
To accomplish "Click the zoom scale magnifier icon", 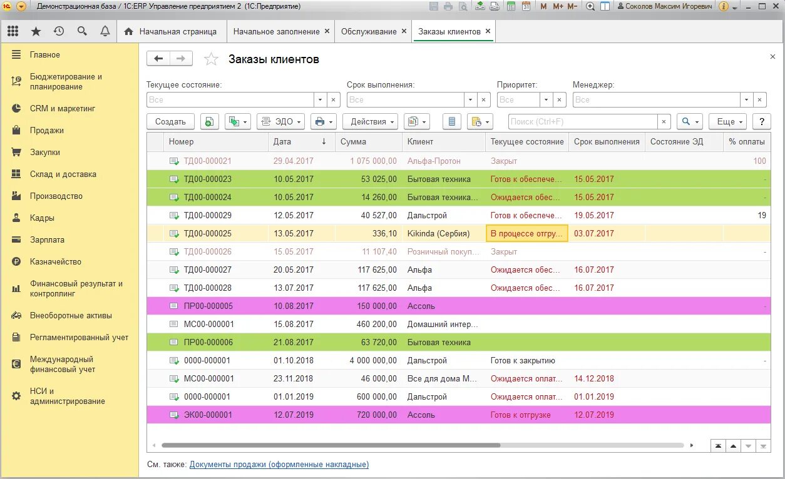I will coord(590,6).
